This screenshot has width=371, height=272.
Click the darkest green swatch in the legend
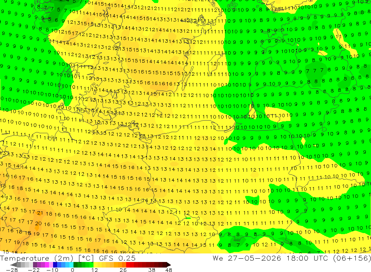click(x=75, y=265)
